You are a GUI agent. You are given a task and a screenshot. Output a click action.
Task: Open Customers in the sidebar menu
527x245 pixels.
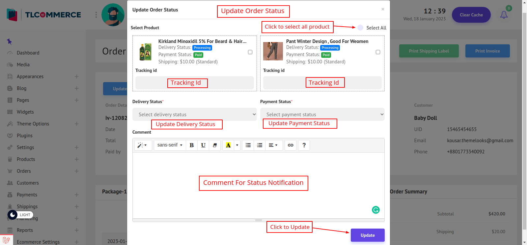point(28,183)
